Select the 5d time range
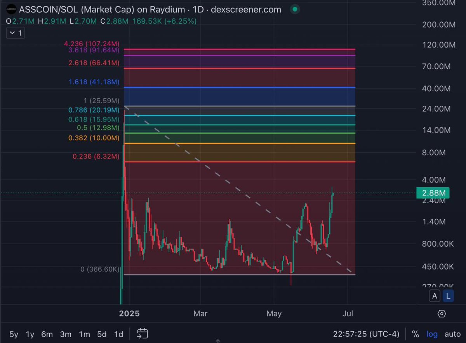Image resolution: width=466 pixels, height=343 pixels. 102,334
